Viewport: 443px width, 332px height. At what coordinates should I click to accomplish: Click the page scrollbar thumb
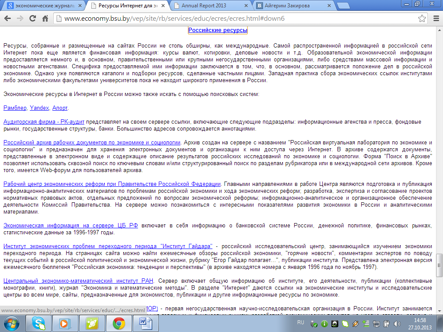pyautogui.click(x=439, y=265)
